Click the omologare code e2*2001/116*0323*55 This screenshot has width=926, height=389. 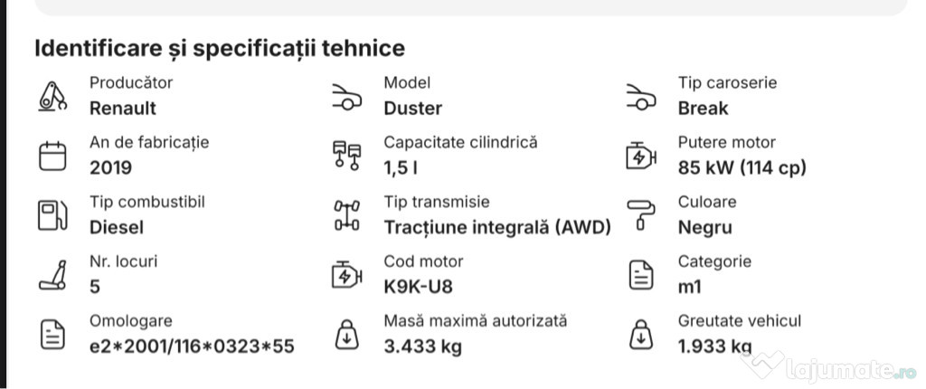192,346
